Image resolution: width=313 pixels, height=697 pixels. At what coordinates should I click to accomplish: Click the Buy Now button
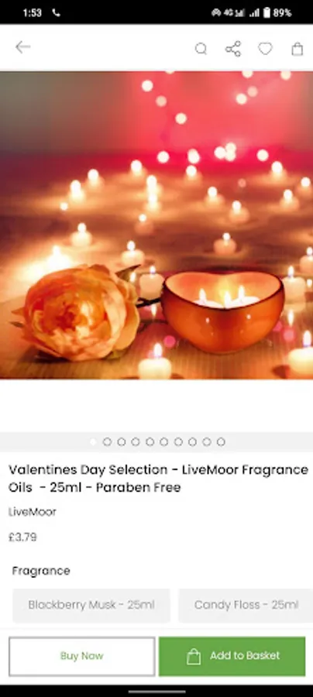pyautogui.click(x=82, y=656)
